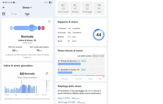
Task: Go back with the arrow icon
Action: tap(4, 8)
